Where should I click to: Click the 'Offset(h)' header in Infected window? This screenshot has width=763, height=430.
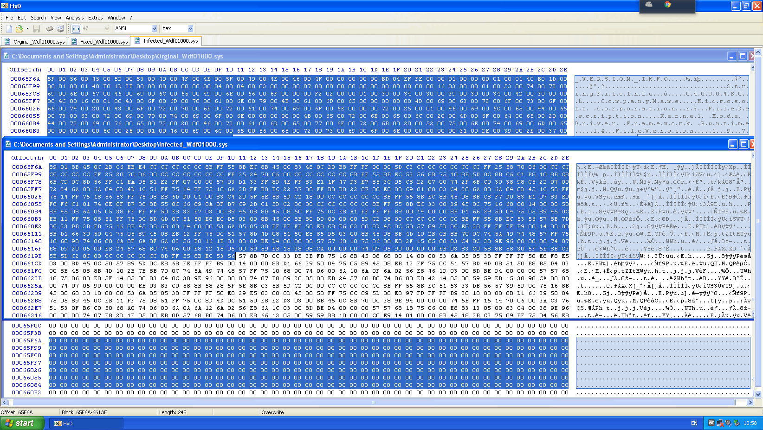tap(27, 158)
